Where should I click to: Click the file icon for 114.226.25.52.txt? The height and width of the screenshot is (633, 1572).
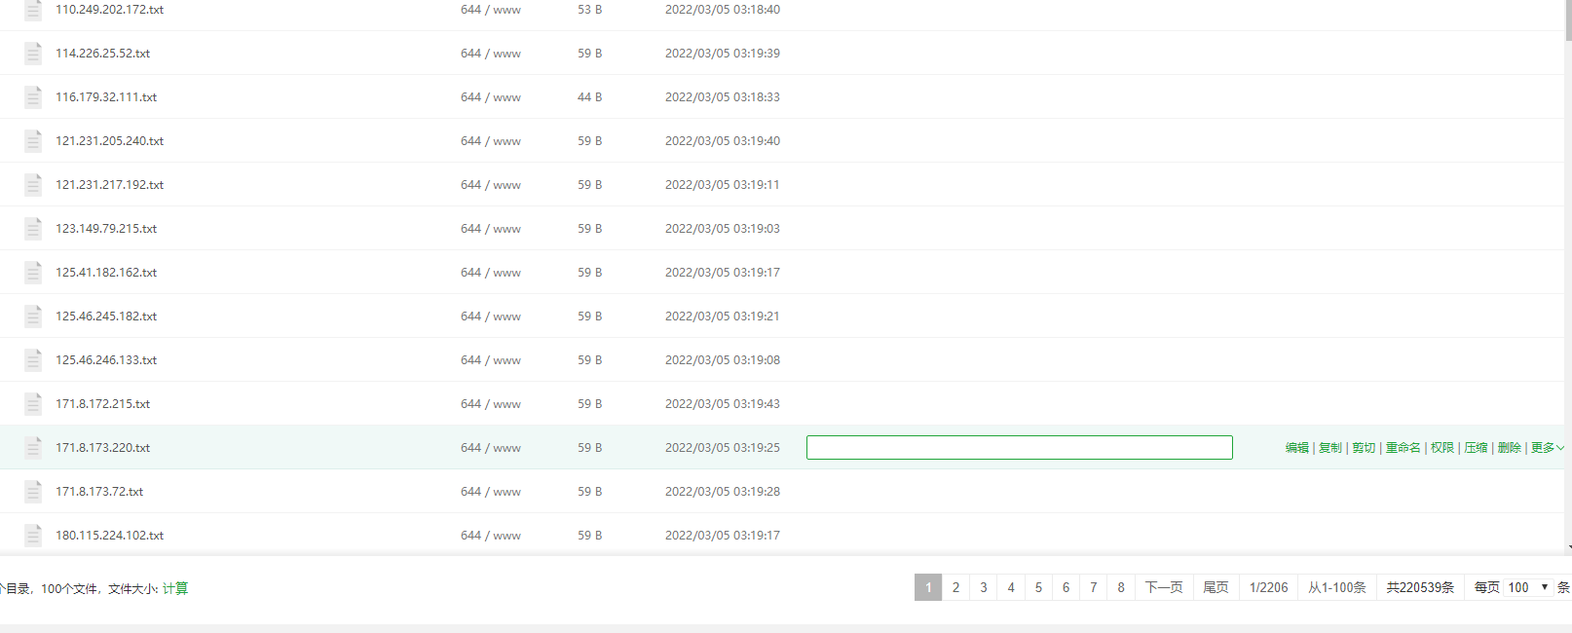tap(33, 54)
